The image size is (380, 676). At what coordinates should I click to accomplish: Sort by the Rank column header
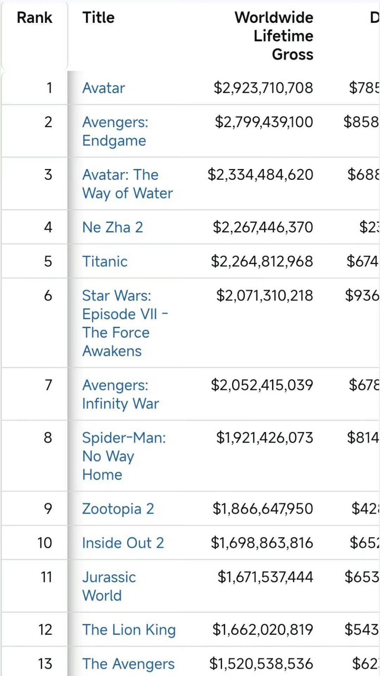(x=34, y=18)
